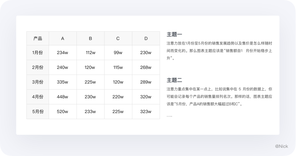Select the cell showing 120w in 2月份 row
Viewport: 296px width, 156px height.
coord(90,67)
